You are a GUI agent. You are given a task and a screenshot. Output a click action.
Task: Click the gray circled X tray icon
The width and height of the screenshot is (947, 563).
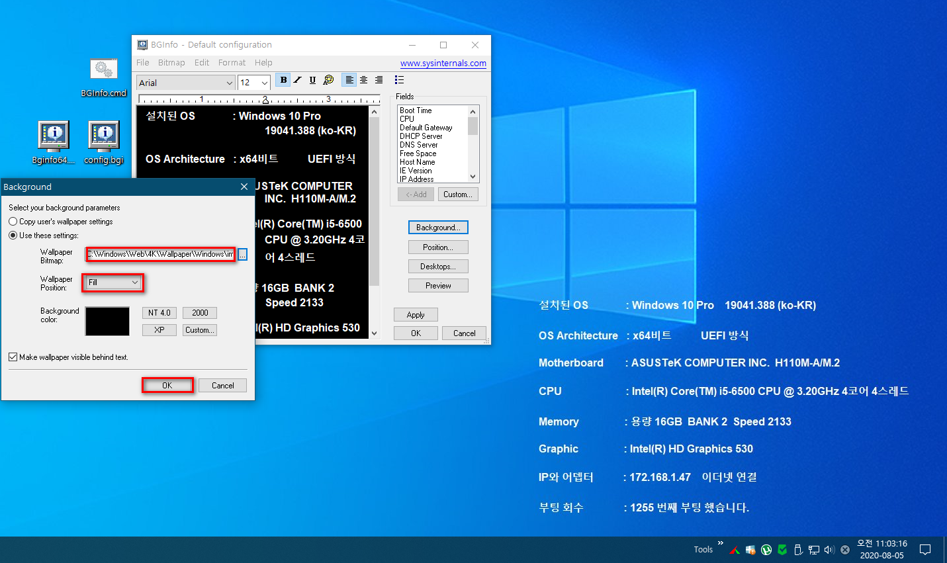pos(845,550)
